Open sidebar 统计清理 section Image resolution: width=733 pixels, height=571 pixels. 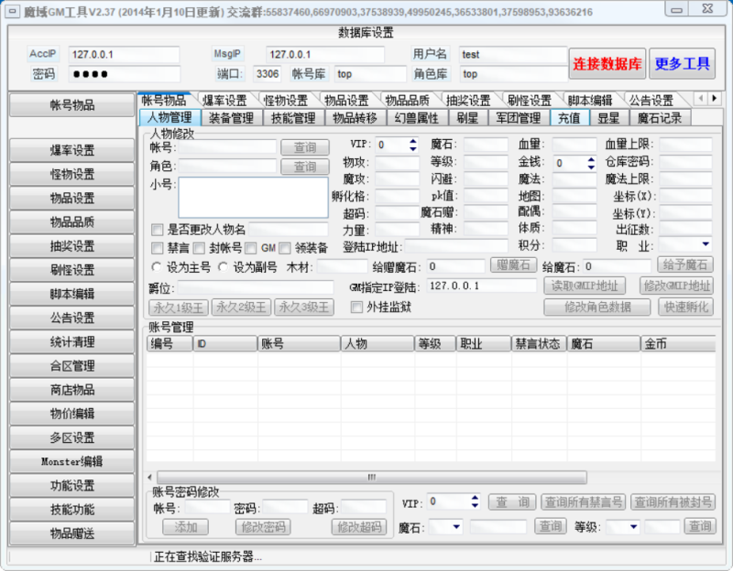pos(72,342)
